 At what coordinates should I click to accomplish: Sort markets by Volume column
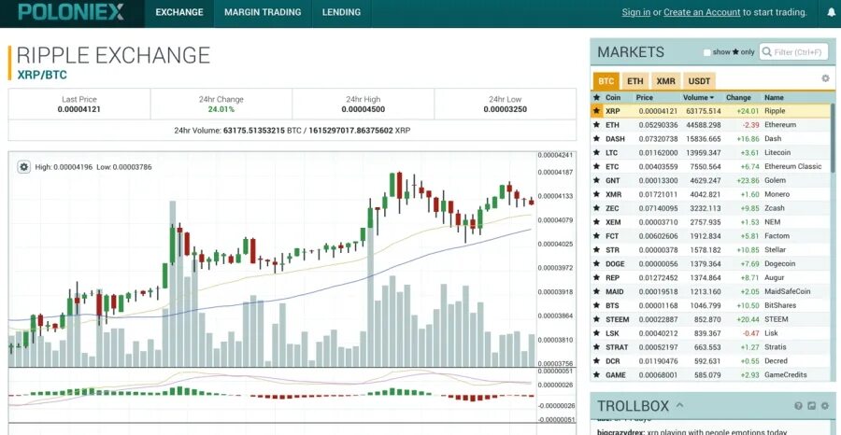pos(698,97)
